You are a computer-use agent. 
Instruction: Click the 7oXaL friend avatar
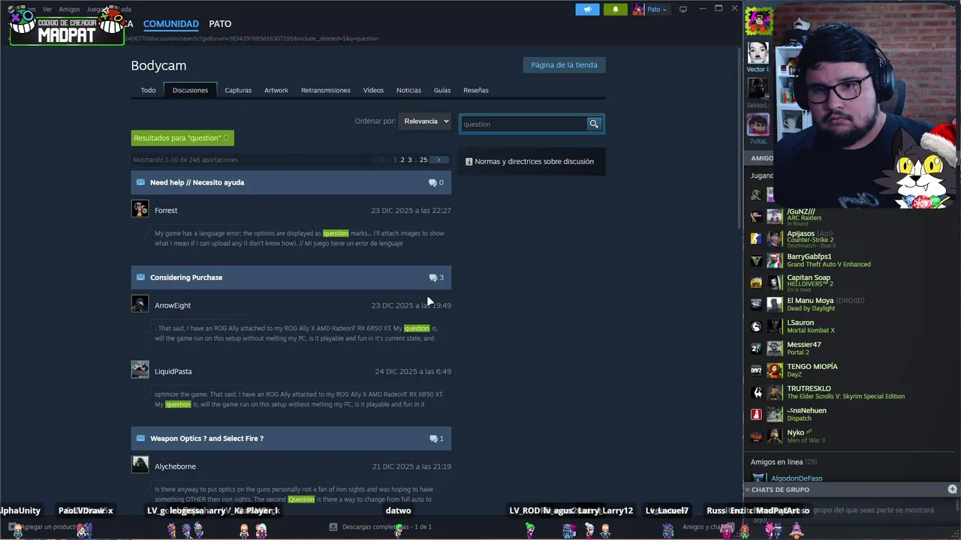tap(758, 124)
